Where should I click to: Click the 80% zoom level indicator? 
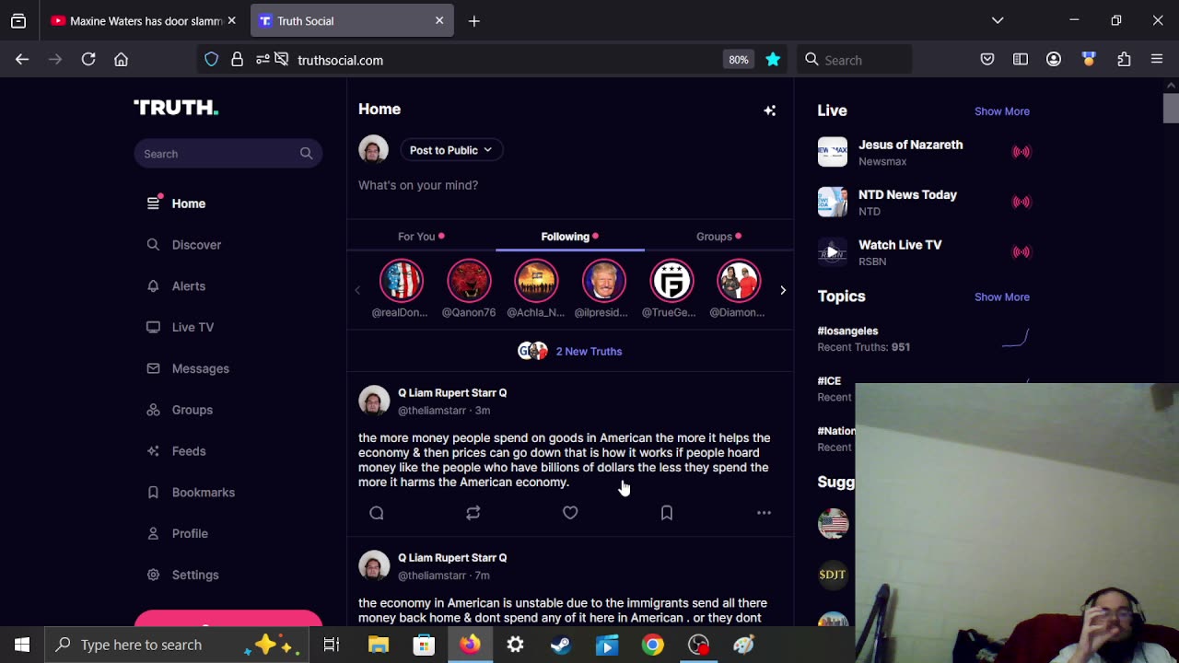(x=739, y=60)
